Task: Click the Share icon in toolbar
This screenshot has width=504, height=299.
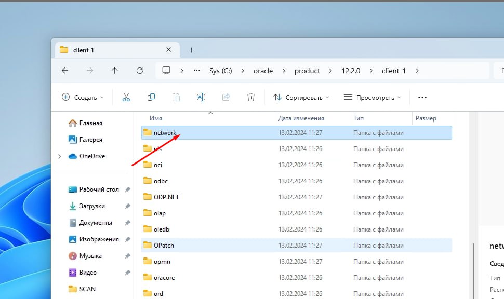Action: point(226,97)
